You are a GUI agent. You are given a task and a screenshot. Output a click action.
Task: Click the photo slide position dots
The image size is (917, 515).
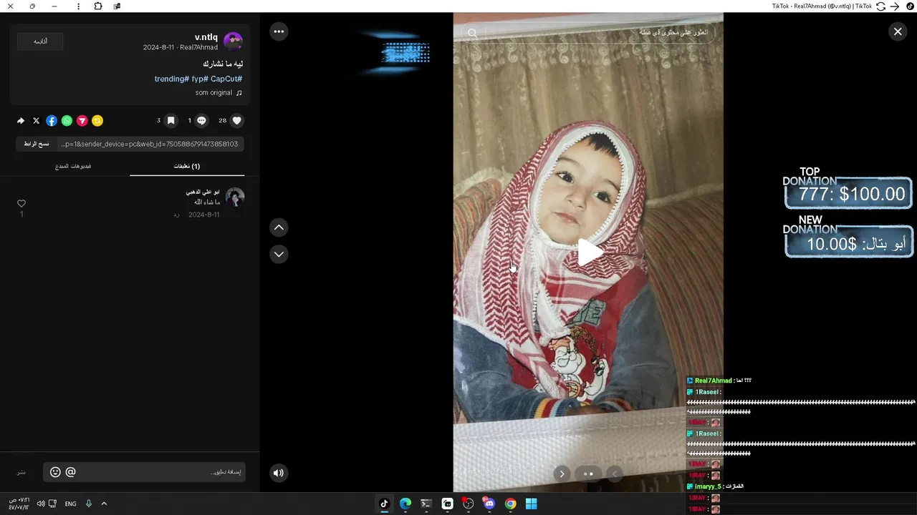(x=588, y=474)
